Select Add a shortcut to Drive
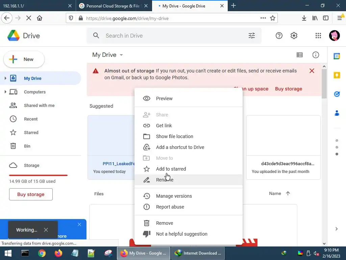This screenshot has width=346, height=260. pyautogui.click(x=189, y=147)
